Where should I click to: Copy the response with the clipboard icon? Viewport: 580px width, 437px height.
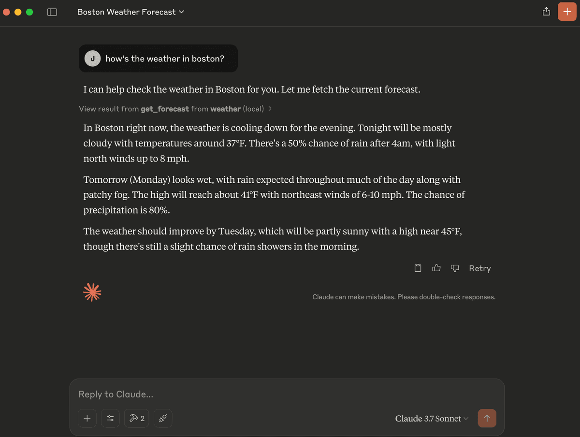(418, 268)
